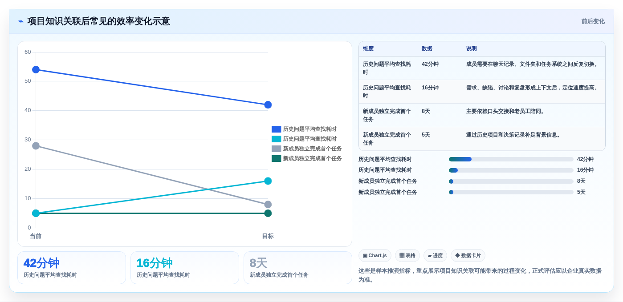Click the blue data point at 目标
Viewport: 623px width, 302px height.
pyautogui.click(x=268, y=105)
